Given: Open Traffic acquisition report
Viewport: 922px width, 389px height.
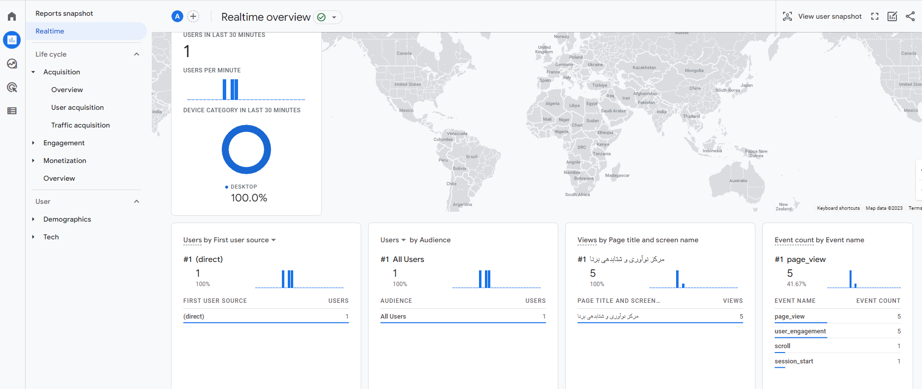Looking at the screenshot, I should point(80,125).
